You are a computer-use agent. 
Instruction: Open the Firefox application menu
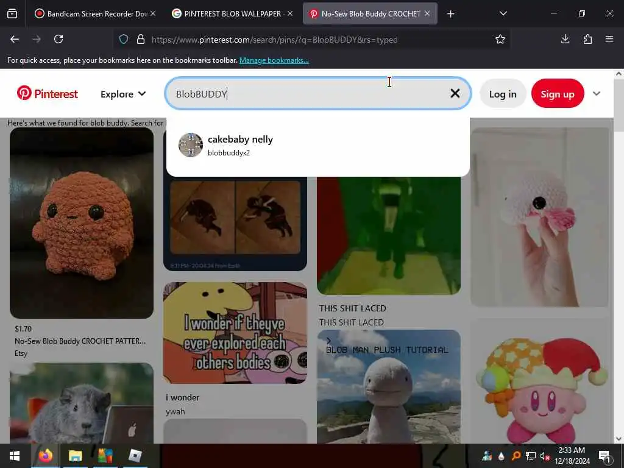pyautogui.click(x=609, y=39)
